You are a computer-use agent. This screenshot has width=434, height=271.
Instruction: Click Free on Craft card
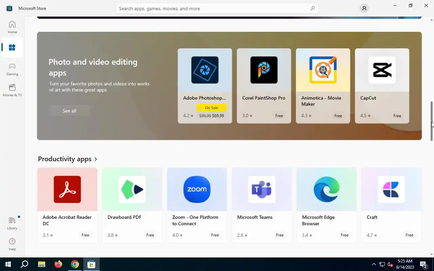pos(409,235)
